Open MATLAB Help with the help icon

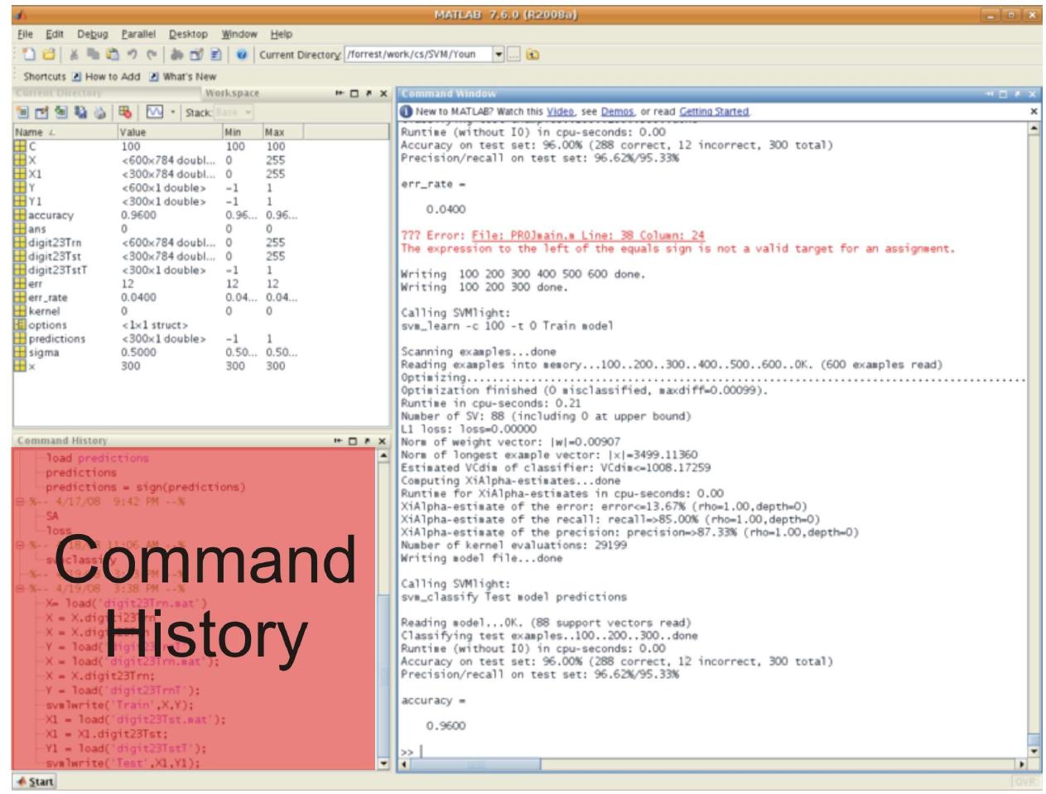click(x=242, y=53)
